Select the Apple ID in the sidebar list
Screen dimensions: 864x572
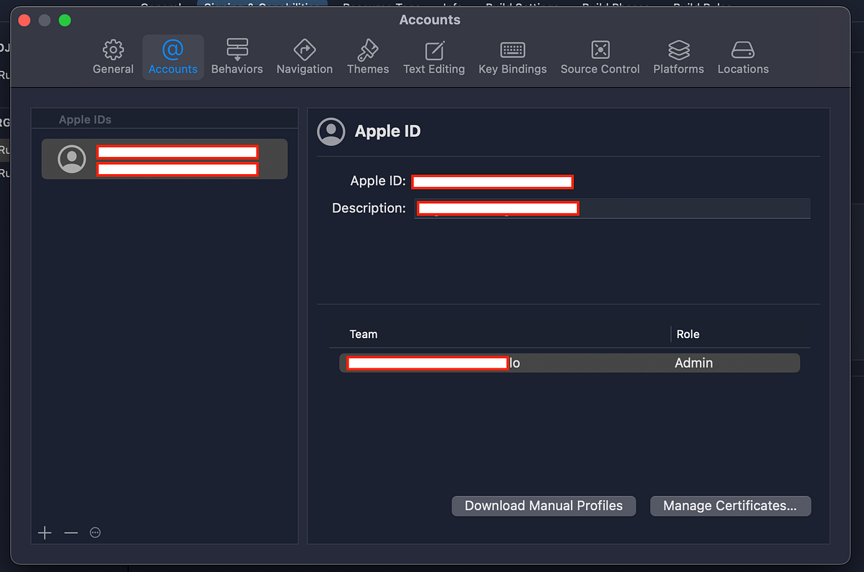pyautogui.click(x=164, y=159)
